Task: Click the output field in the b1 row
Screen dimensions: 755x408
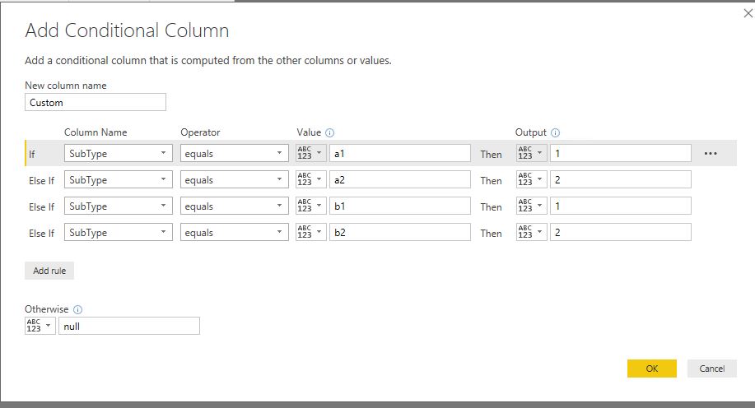Action: pyautogui.click(x=621, y=206)
